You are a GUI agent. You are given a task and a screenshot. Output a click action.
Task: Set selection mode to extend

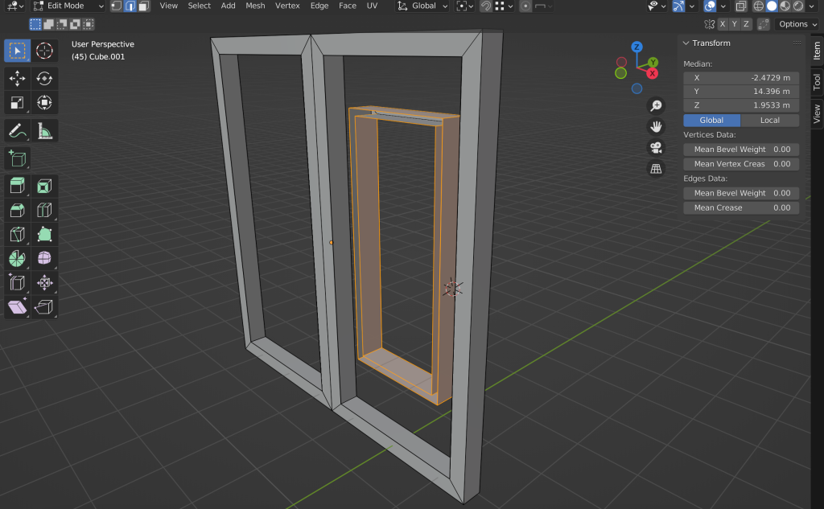pyautogui.click(x=48, y=24)
